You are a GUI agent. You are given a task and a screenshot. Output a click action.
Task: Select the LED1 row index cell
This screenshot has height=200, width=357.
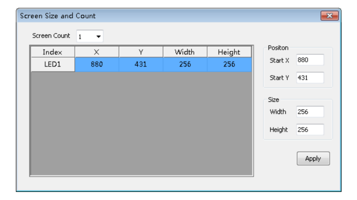53,64
